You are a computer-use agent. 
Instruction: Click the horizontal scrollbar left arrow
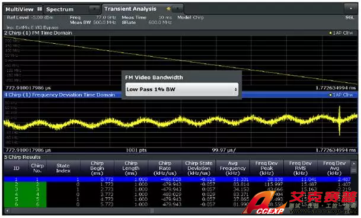7,211
